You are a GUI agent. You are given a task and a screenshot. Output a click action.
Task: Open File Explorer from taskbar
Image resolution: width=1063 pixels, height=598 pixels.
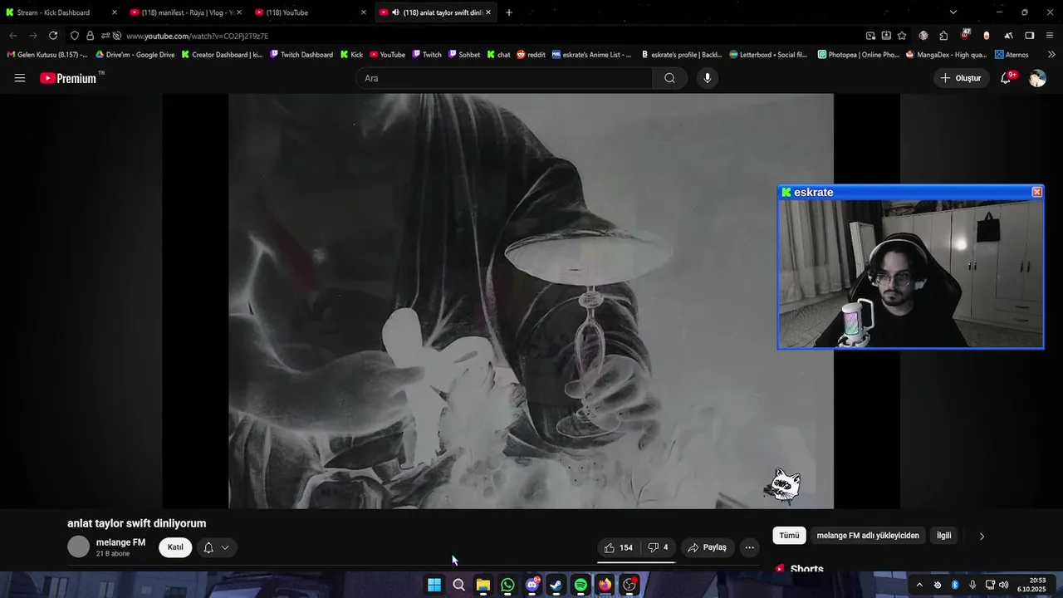click(483, 585)
